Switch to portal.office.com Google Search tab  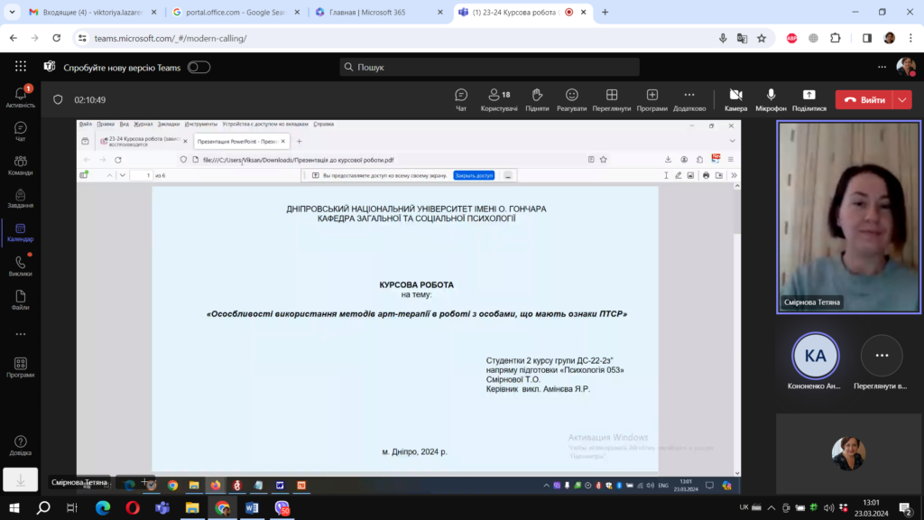pyautogui.click(x=236, y=12)
